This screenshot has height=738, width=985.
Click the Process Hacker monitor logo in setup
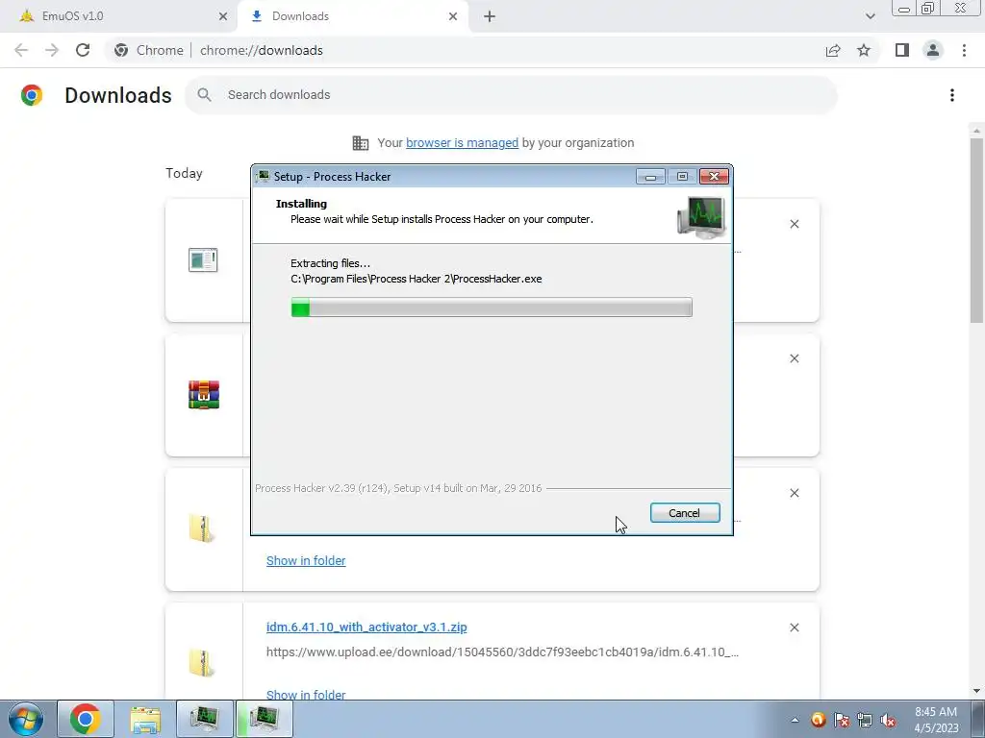coord(701,217)
